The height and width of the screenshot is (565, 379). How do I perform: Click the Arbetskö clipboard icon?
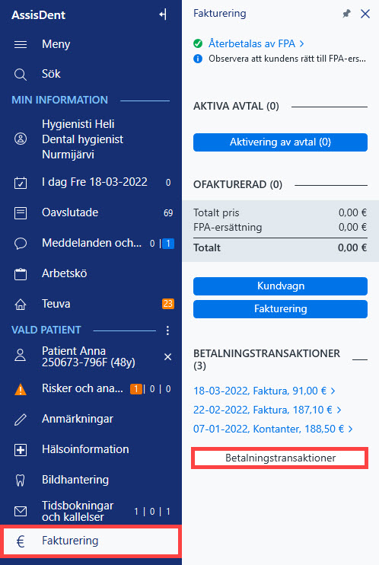tap(21, 274)
